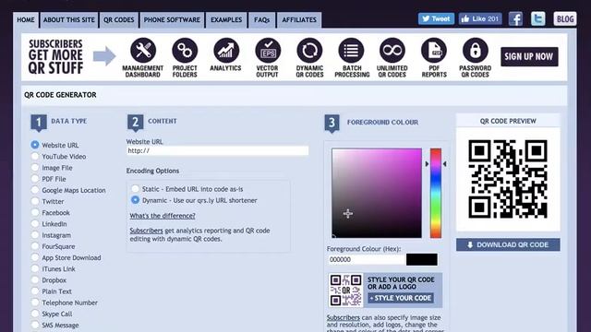Click the Download QR Code button
Image resolution: width=591 pixels, height=332 pixels.
(x=508, y=244)
